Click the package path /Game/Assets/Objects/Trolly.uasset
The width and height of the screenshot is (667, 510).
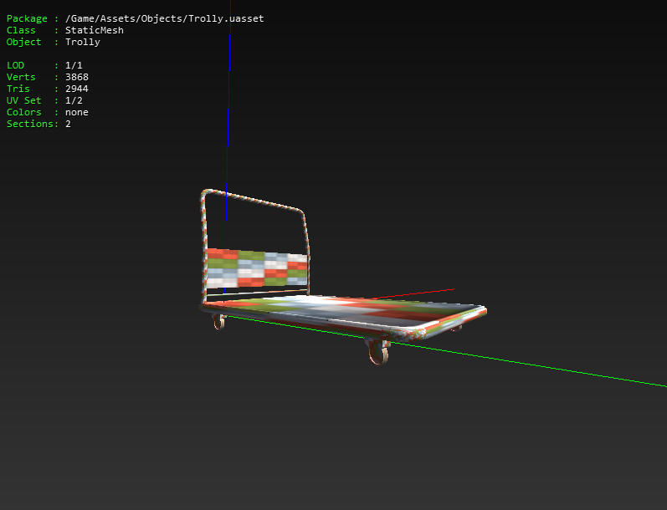point(164,18)
